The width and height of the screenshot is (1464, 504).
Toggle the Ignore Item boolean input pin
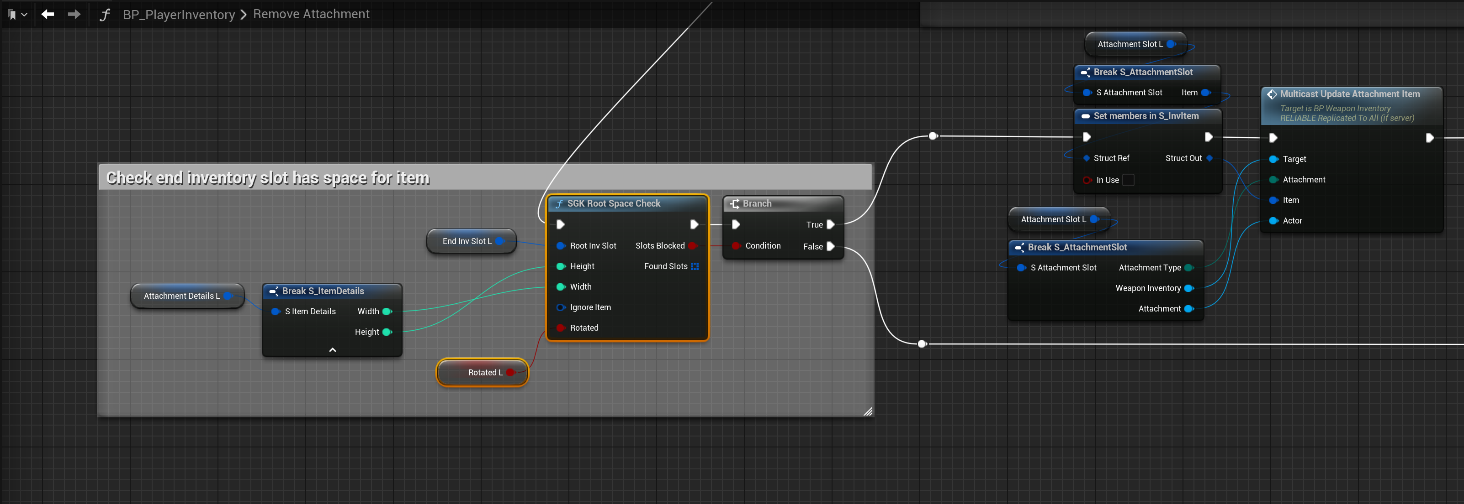(x=560, y=307)
